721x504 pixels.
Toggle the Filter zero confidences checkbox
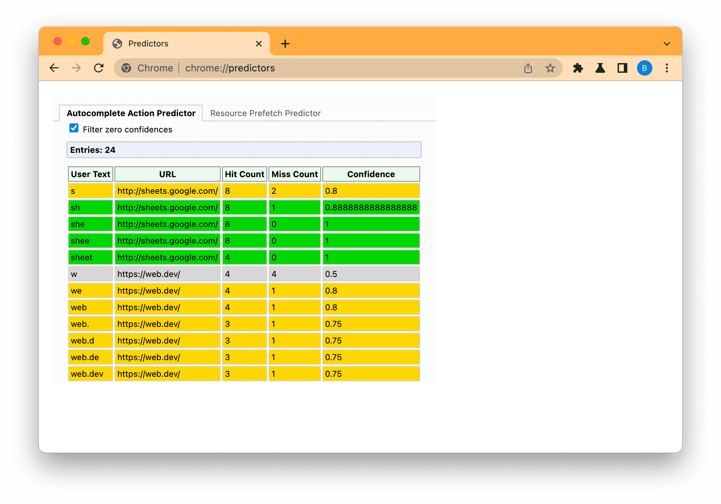pos(74,129)
